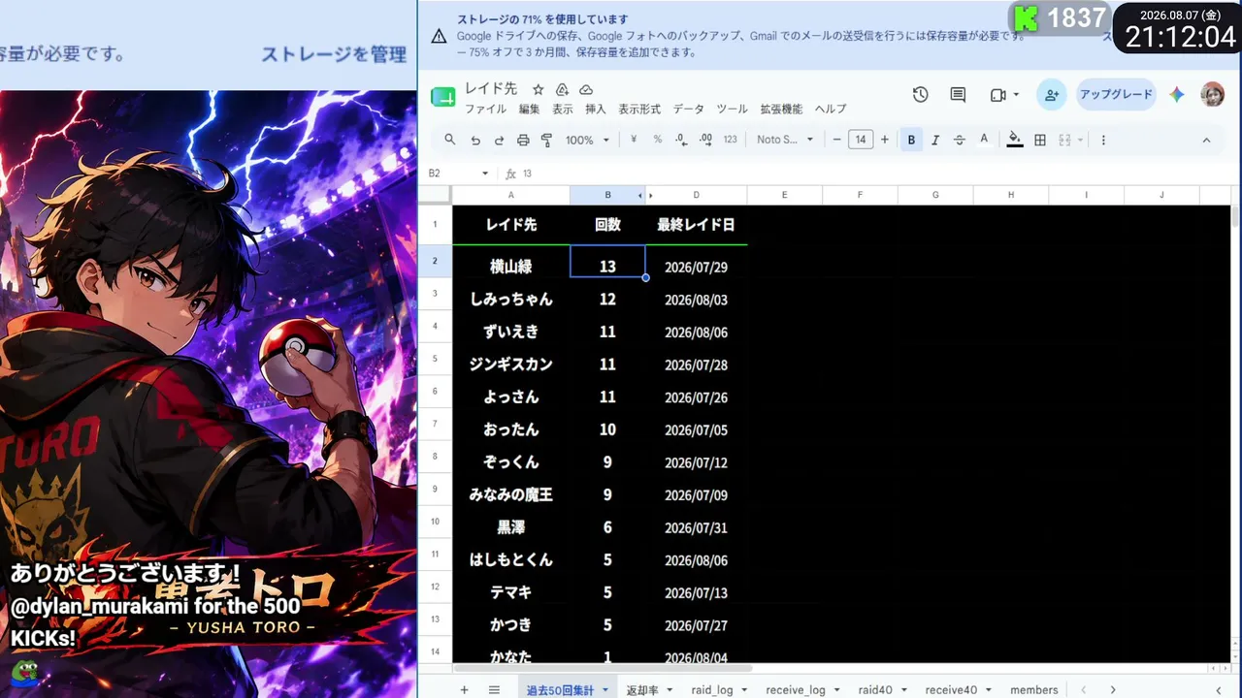
Task: Open the Google account avatar
Action: (1212, 95)
